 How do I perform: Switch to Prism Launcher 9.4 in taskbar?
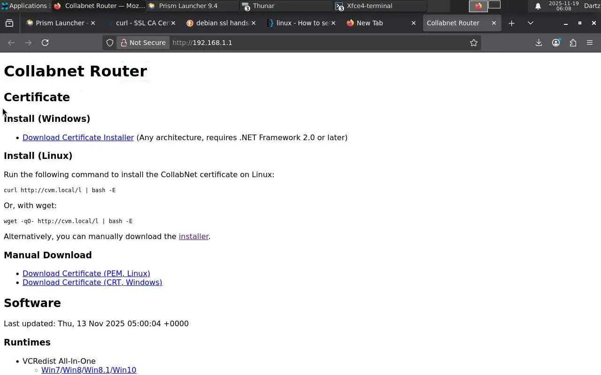pyautogui.click(x=193, y=6)
